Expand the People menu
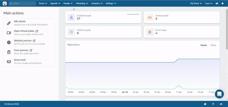Viewport: 228px width, 107px height. 68,3
